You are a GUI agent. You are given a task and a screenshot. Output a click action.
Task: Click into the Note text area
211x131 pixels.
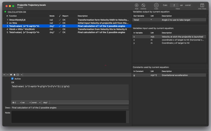click(69, 117)
